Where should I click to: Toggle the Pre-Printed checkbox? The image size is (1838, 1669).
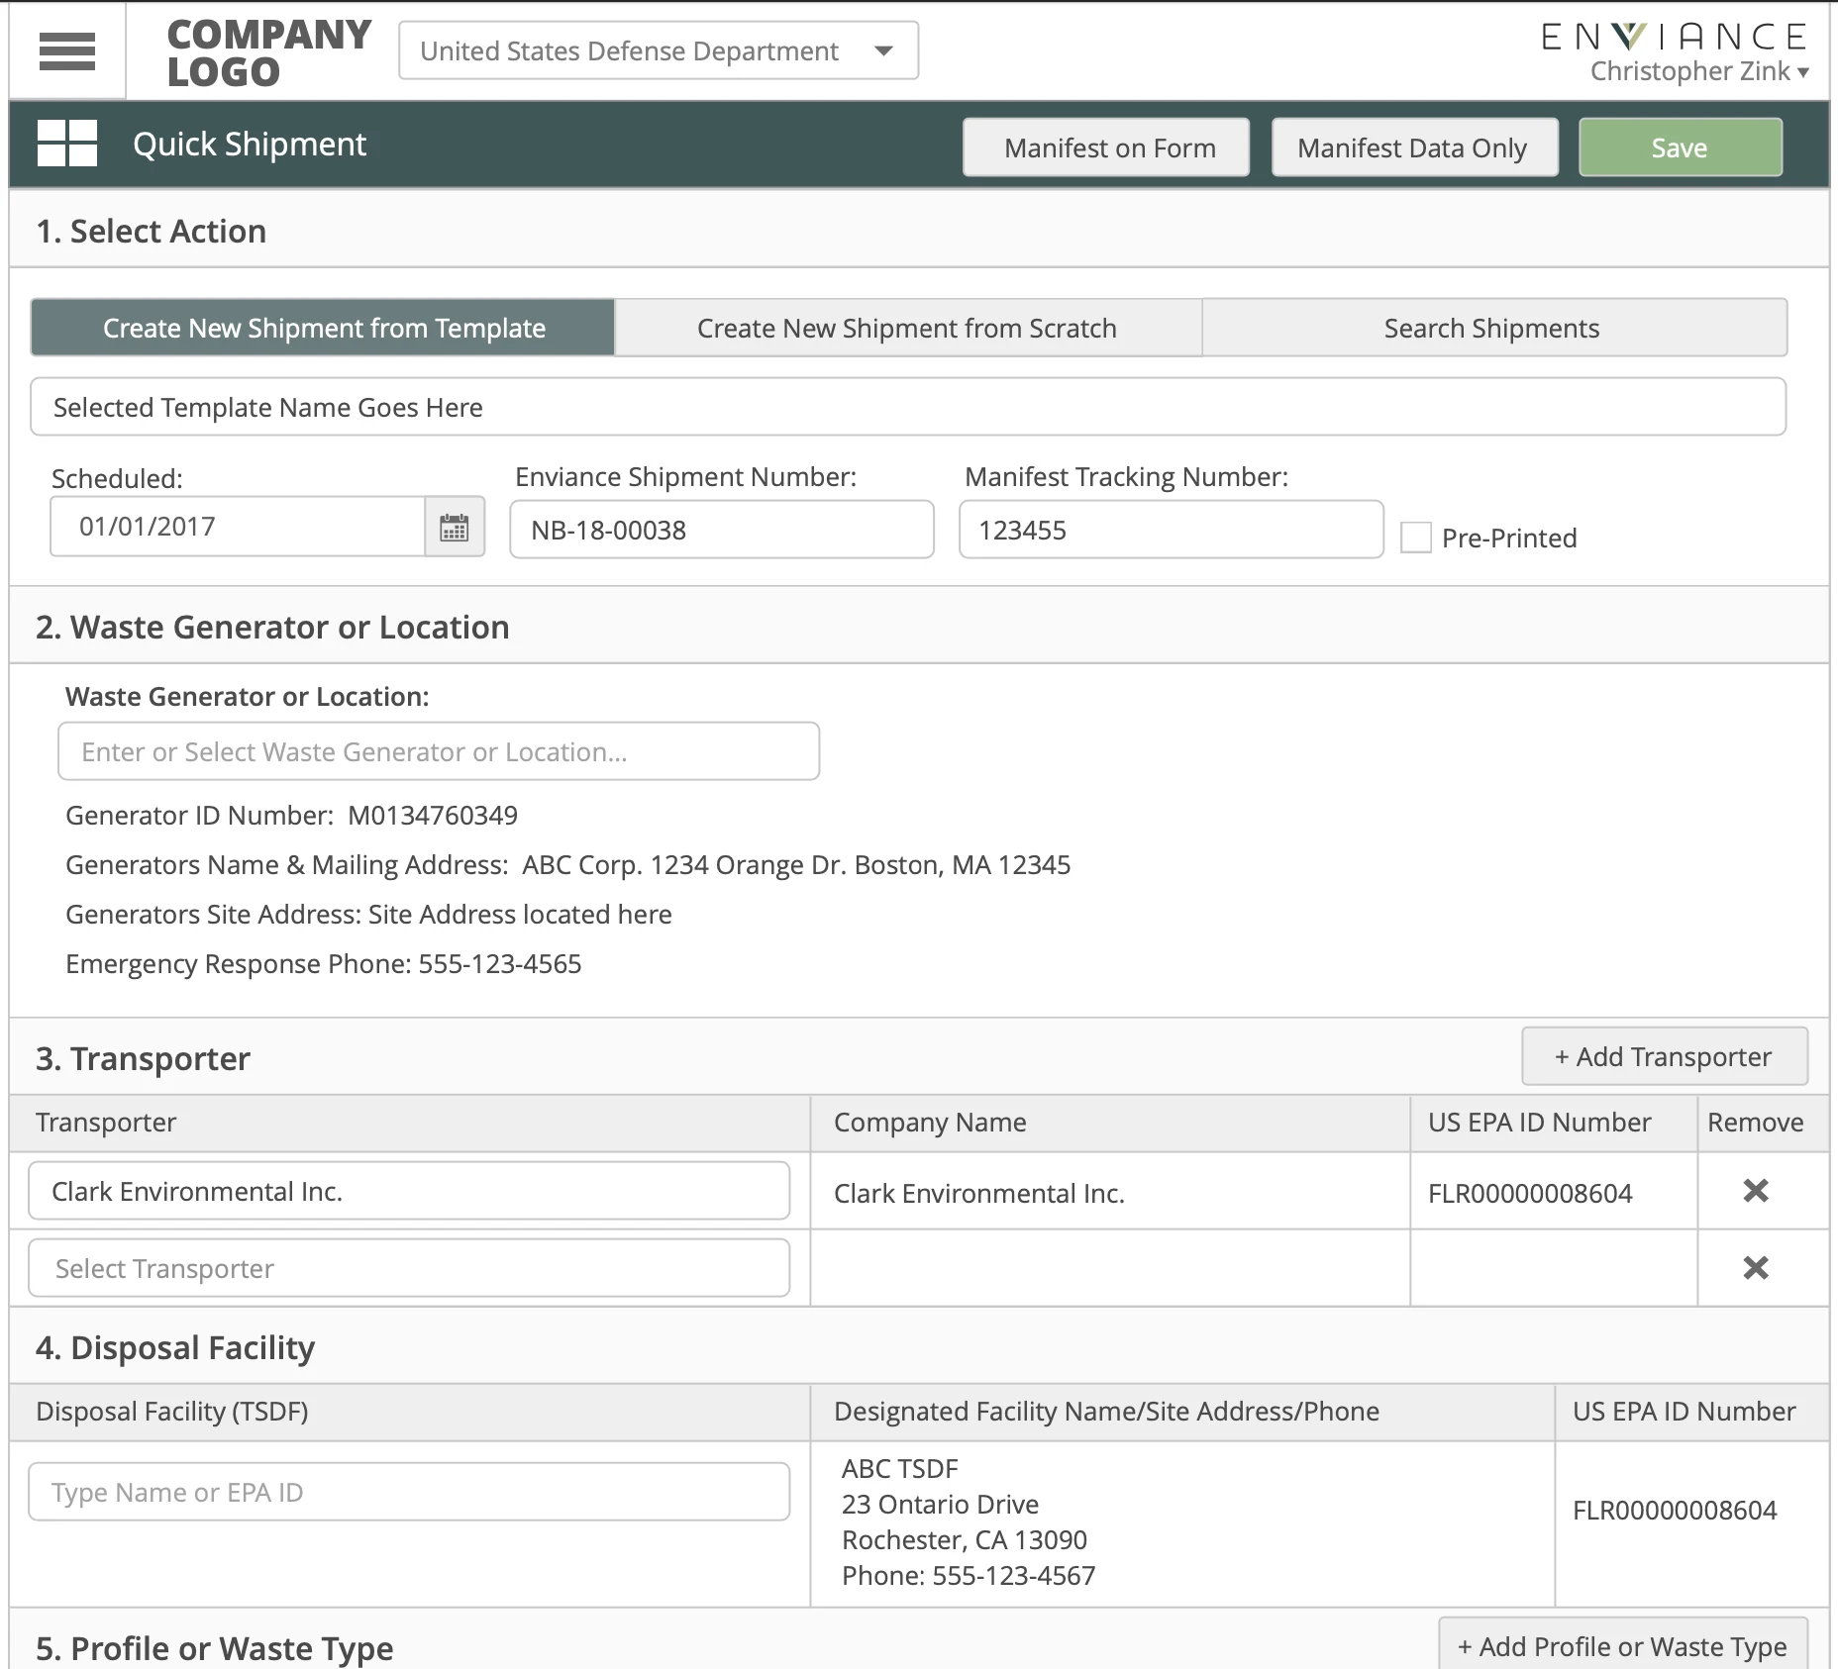pyautogui.click(x=1416, y=538)
